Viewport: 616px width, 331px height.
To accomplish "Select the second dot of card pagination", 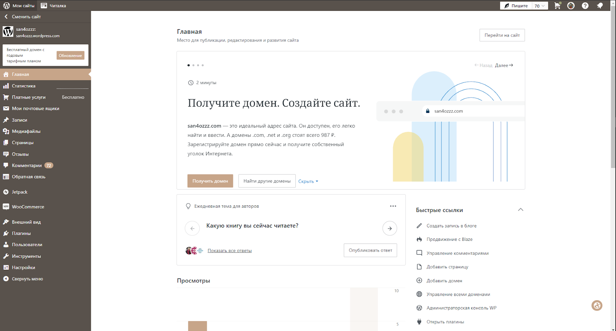I will pyautogui.click(x=193, y=65).
